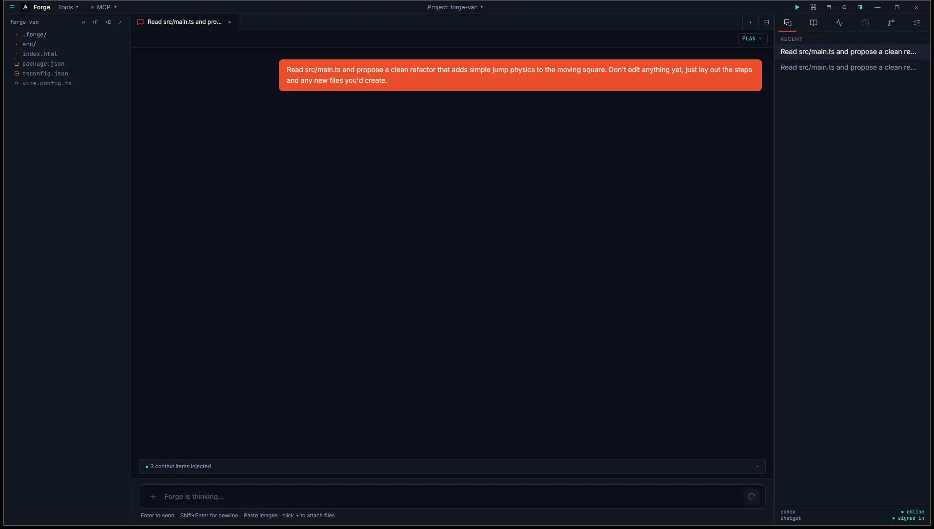Click the attach files plus icon
This screenshot has width=934, height=529.
pos(153,496)
